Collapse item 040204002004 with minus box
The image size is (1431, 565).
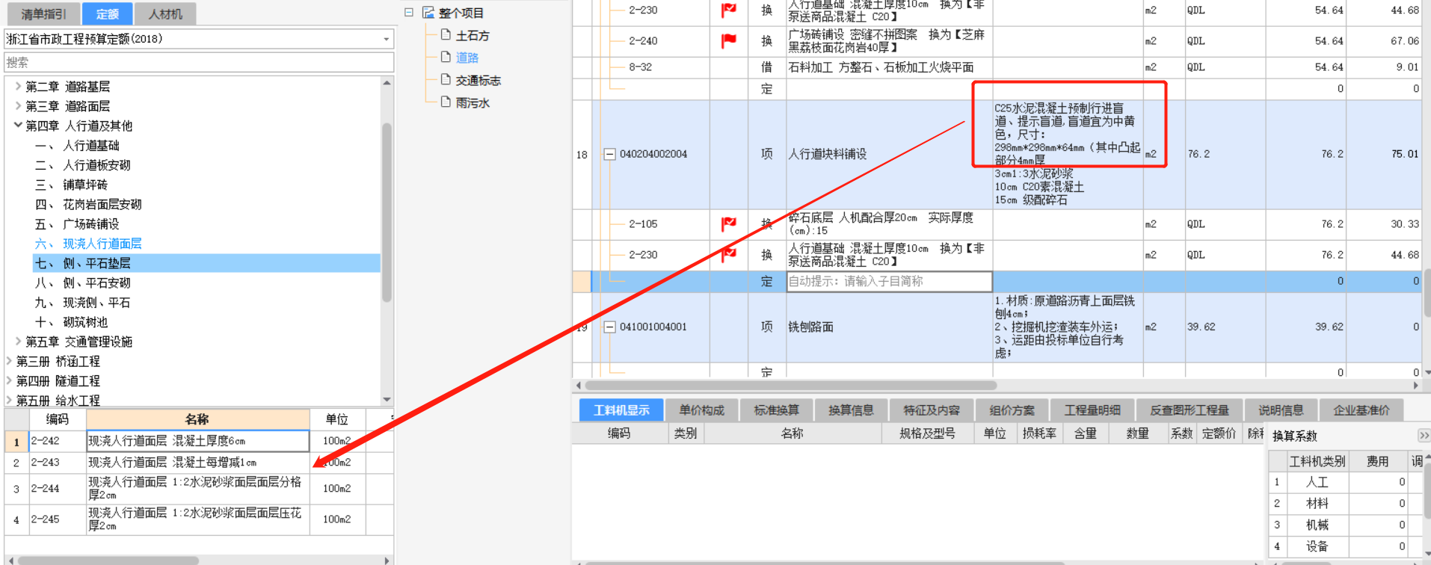tap(609, 154)
